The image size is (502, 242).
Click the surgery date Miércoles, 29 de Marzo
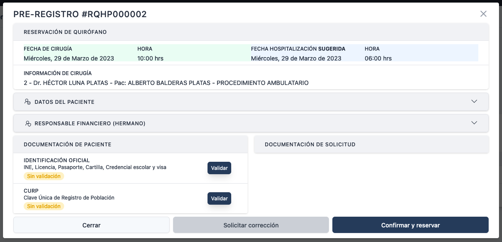69,58
